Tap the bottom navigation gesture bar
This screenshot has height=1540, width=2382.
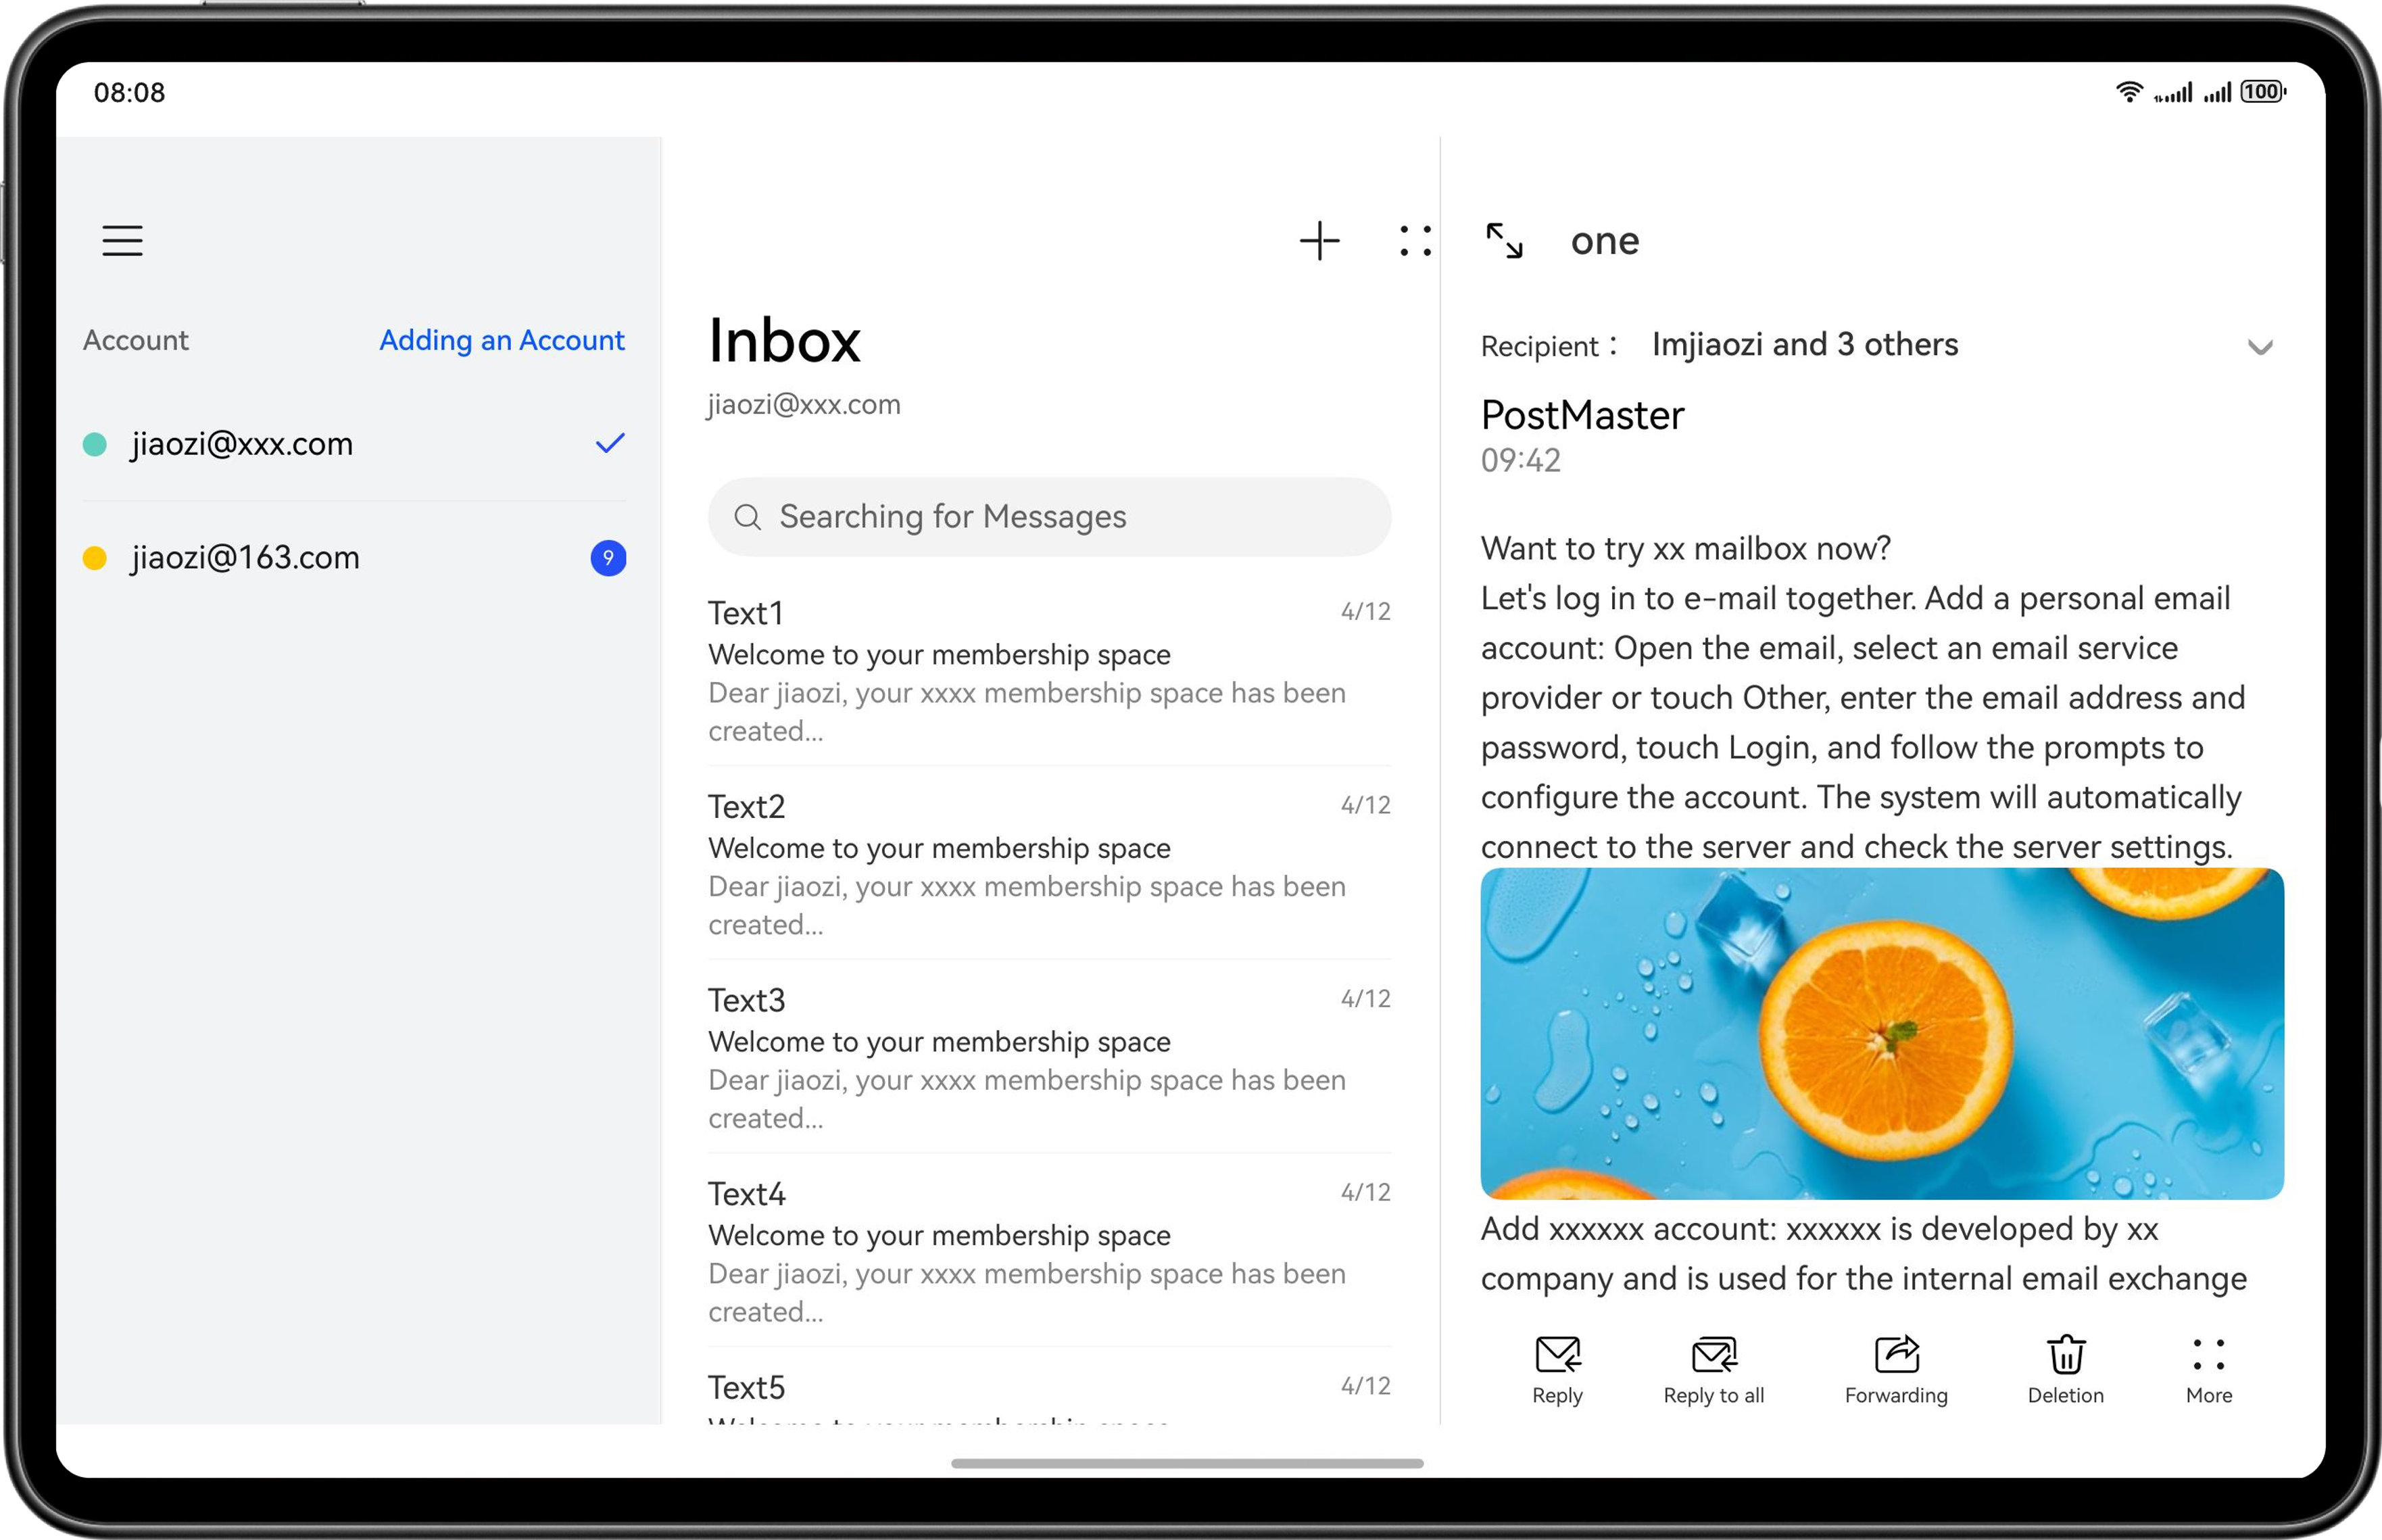(x=1188, y=1464)
